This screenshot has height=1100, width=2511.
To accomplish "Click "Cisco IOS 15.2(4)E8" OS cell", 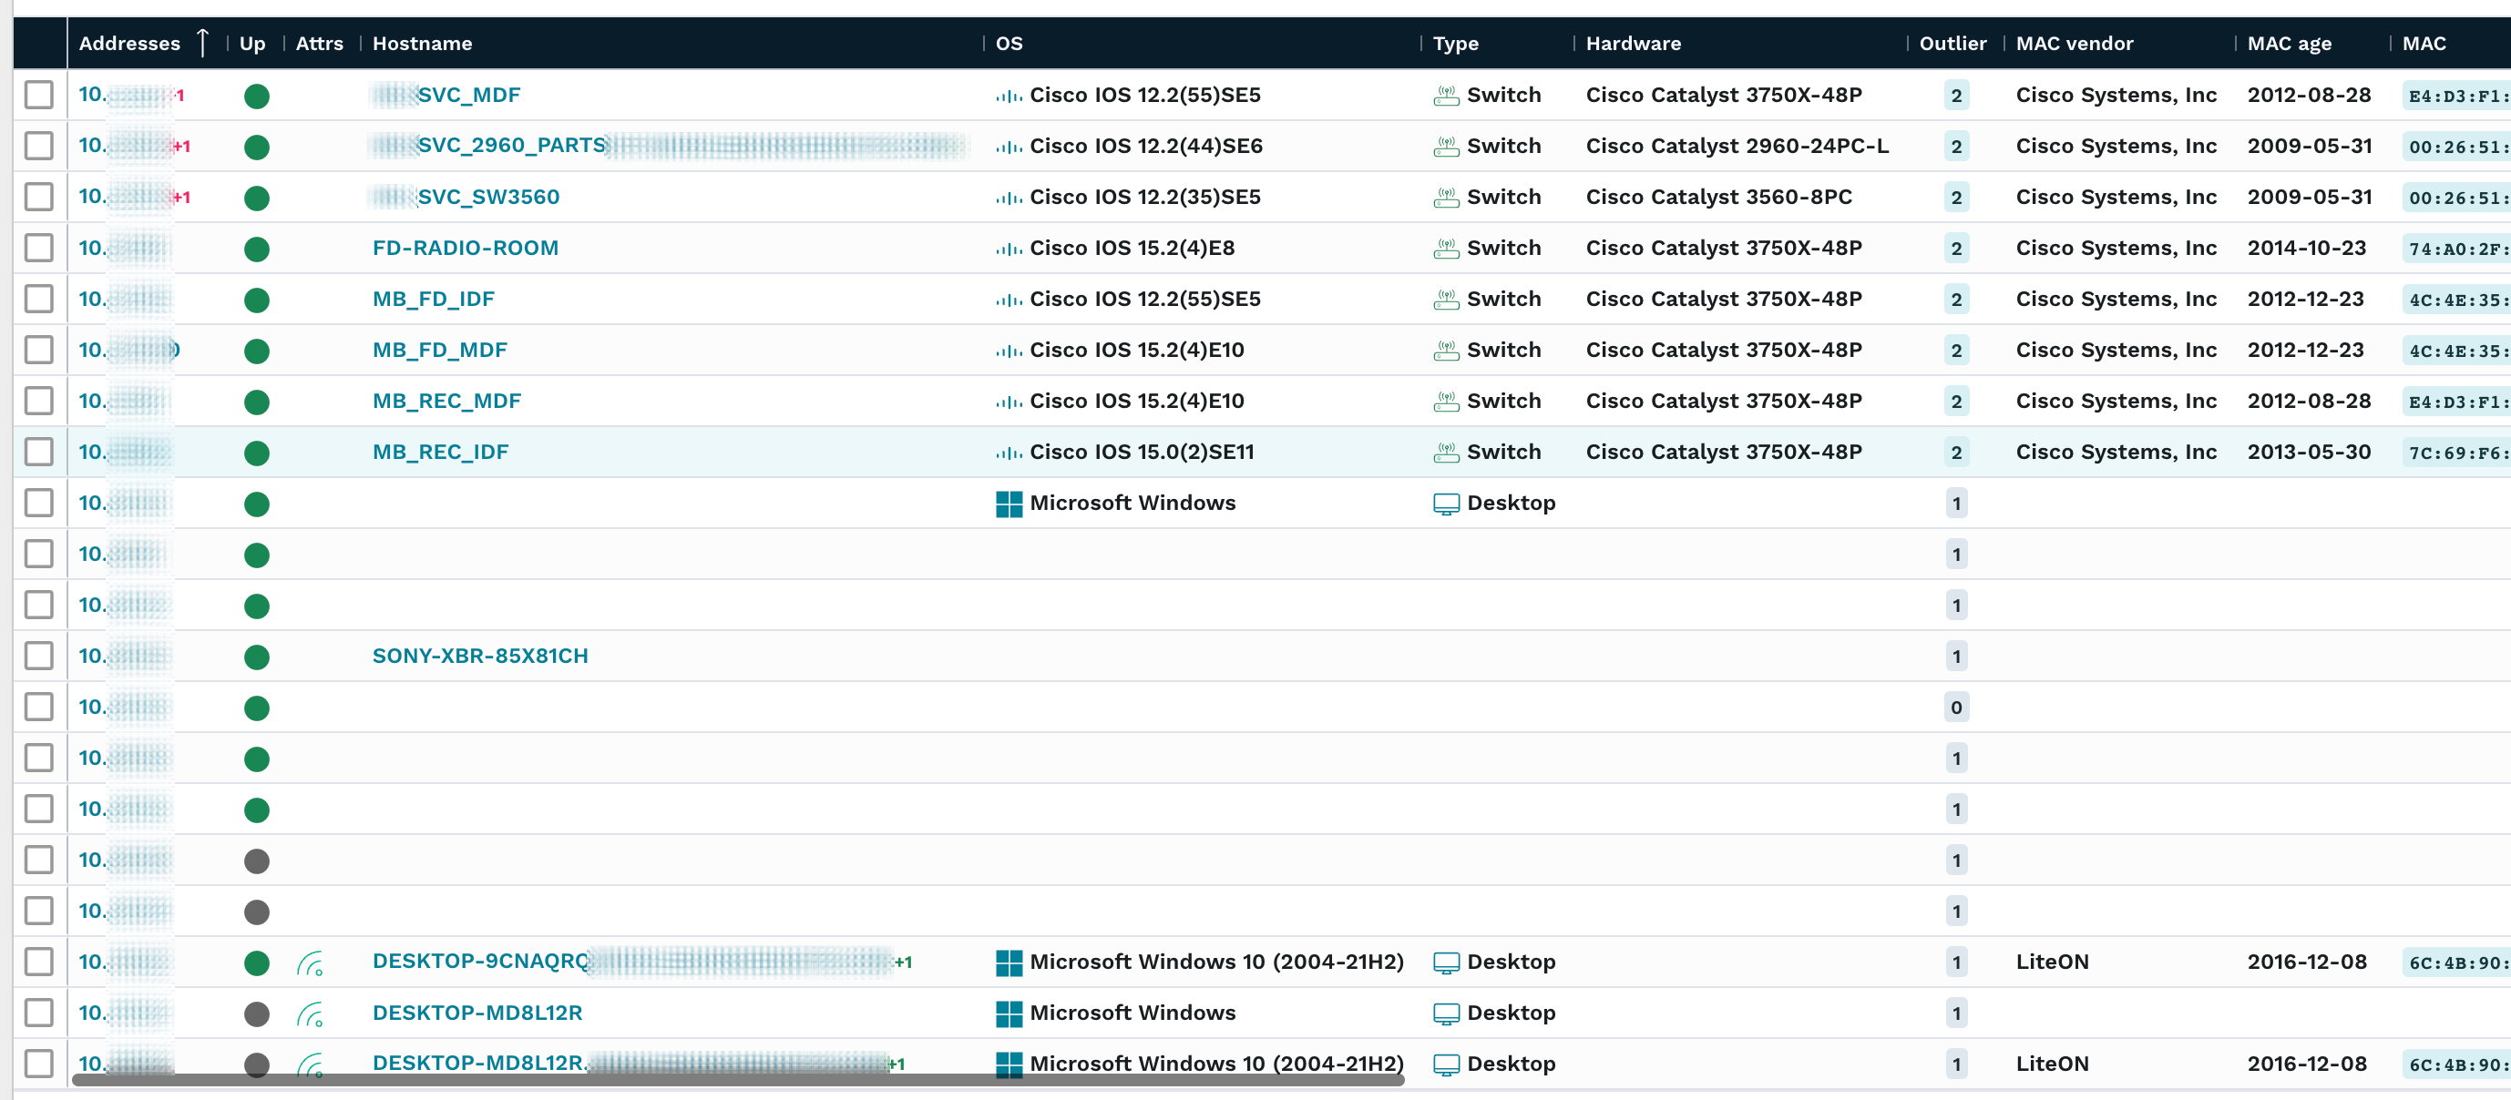I will pos(1132,249).
